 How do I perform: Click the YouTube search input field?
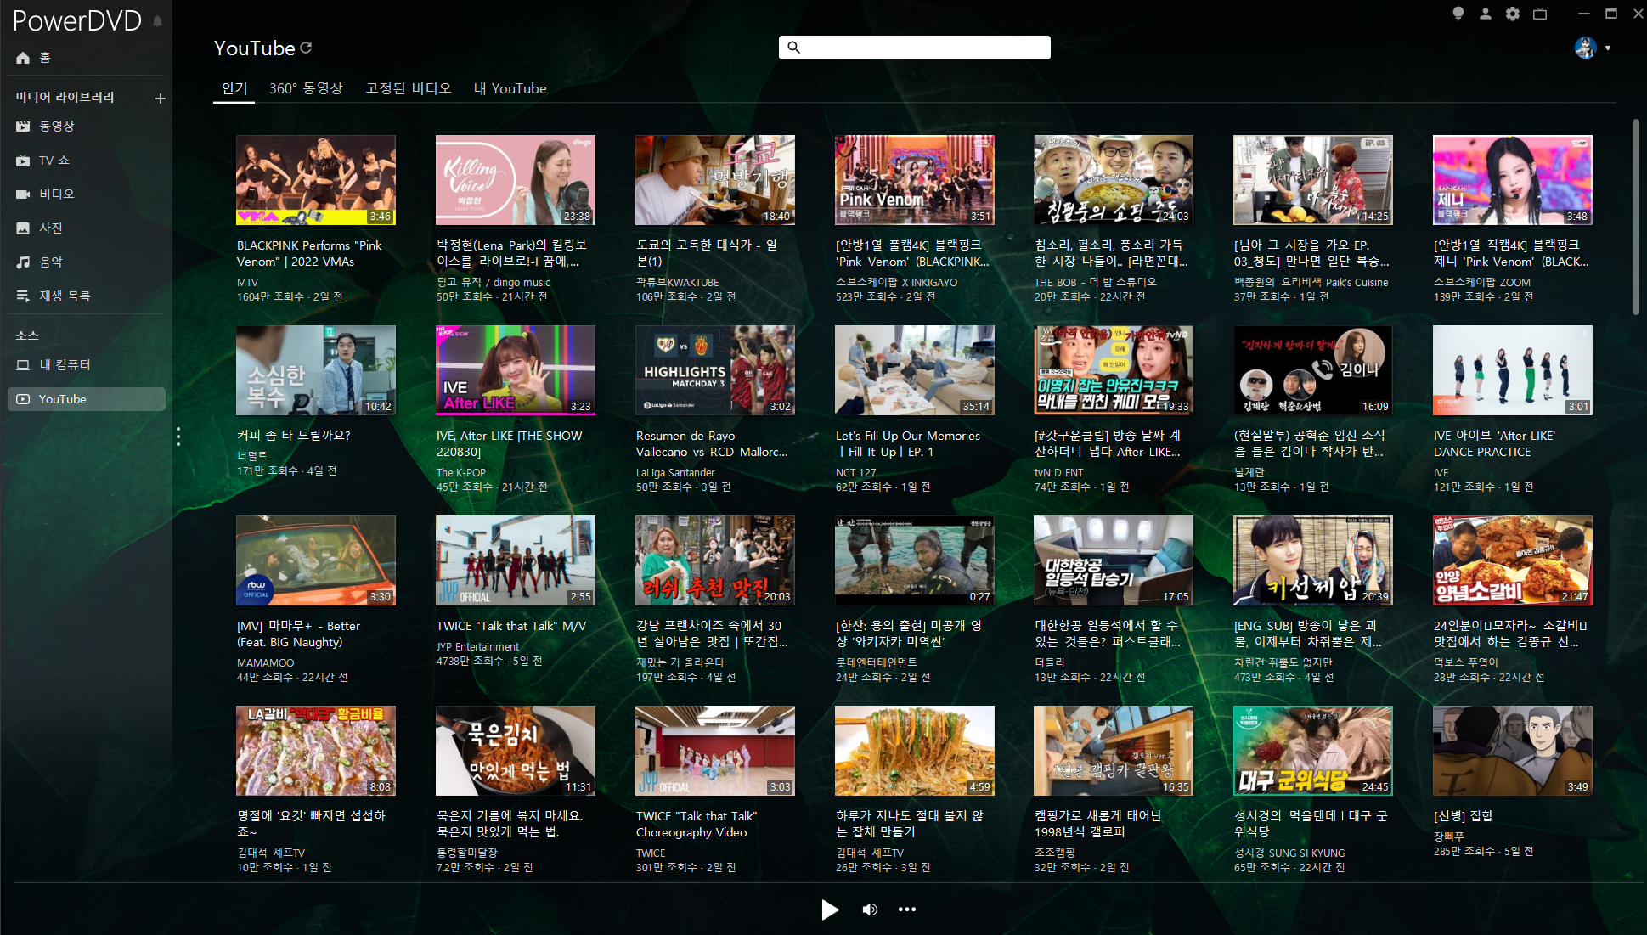915,48
